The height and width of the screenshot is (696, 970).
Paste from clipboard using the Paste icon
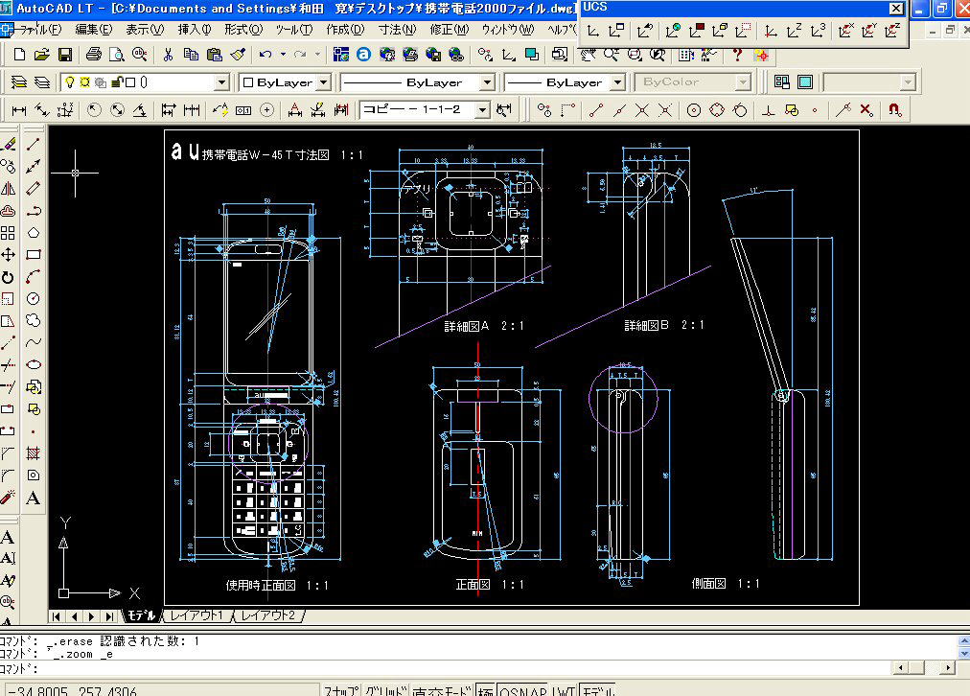tap(214, 55)
